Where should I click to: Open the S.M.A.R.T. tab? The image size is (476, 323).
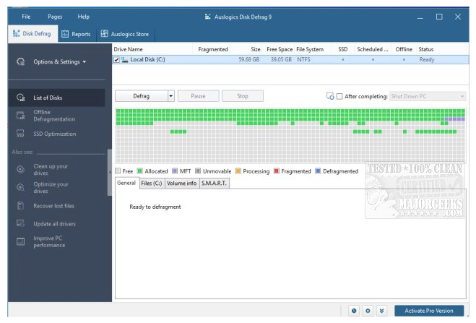214,183
